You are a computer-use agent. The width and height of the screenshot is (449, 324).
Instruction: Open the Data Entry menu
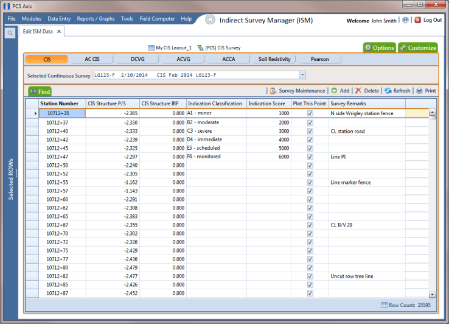(59, 19)
